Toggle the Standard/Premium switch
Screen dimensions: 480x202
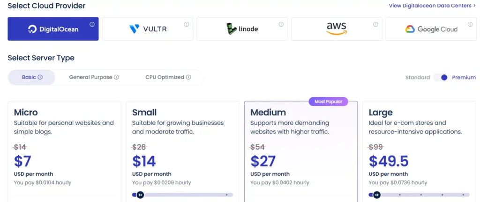tap(441, 78)
